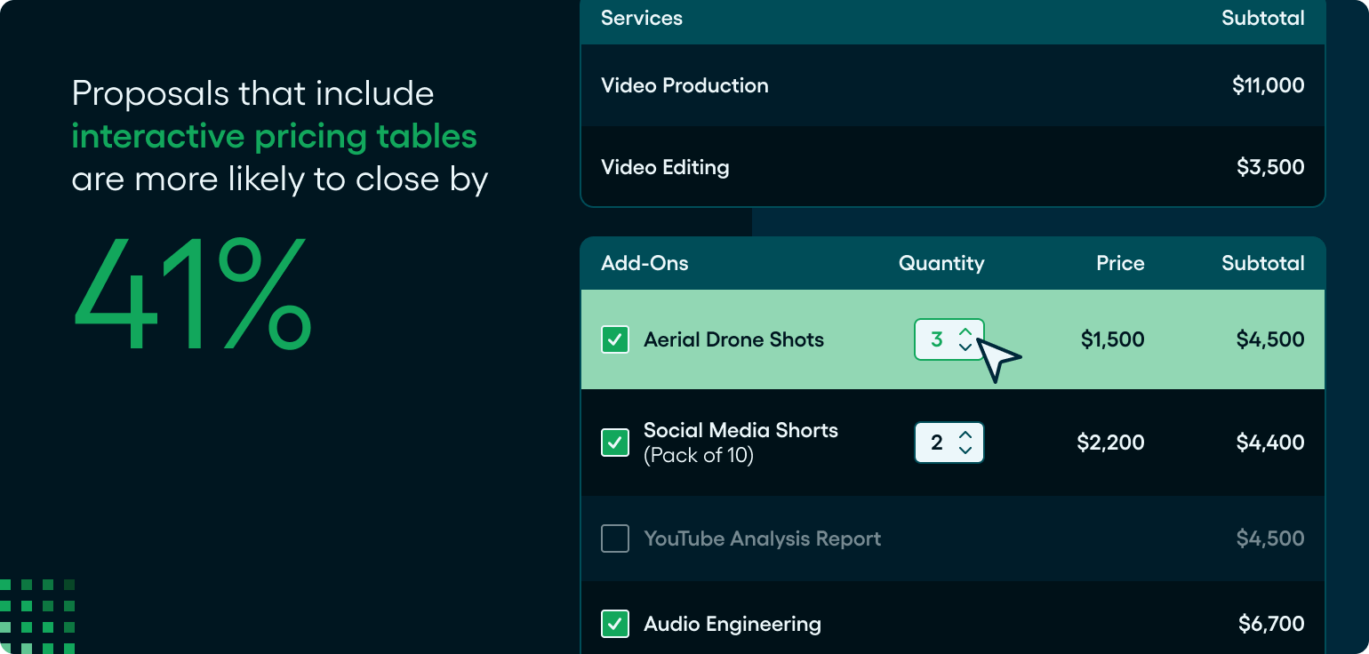Click the green interactive pricing tables text
Viewport: 1369px width, 654px height.
274,136
